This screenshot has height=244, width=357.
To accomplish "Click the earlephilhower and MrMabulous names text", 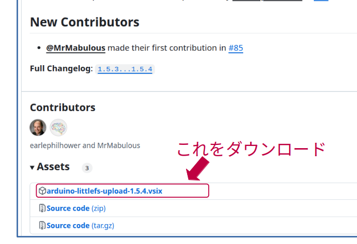I will (x=85, y=145).
